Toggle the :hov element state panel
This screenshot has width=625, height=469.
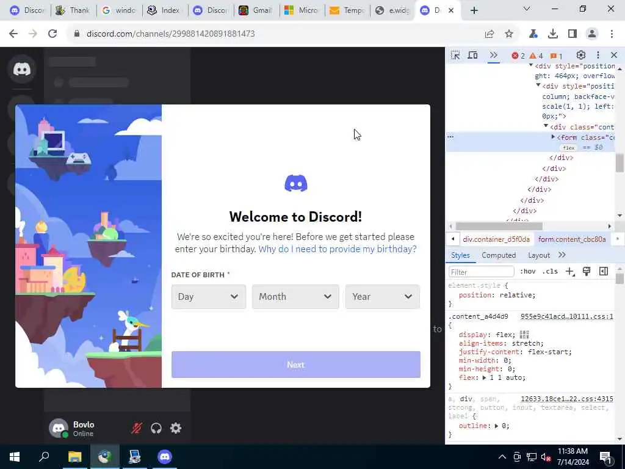click(528, 272)
